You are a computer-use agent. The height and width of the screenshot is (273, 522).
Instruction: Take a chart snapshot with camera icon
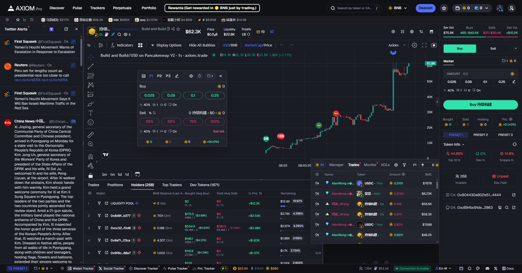(x=434, y=45)
